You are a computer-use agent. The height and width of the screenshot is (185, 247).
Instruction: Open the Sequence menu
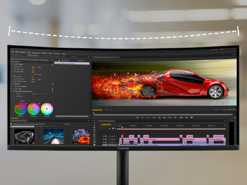(x=36, y=53)
